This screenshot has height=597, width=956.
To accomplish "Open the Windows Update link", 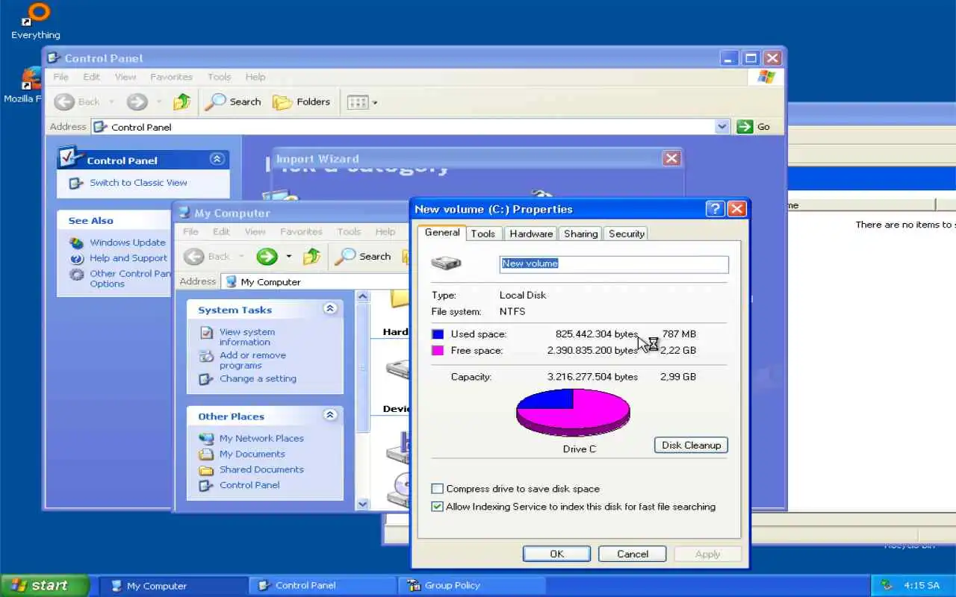I will click(128, 243).
